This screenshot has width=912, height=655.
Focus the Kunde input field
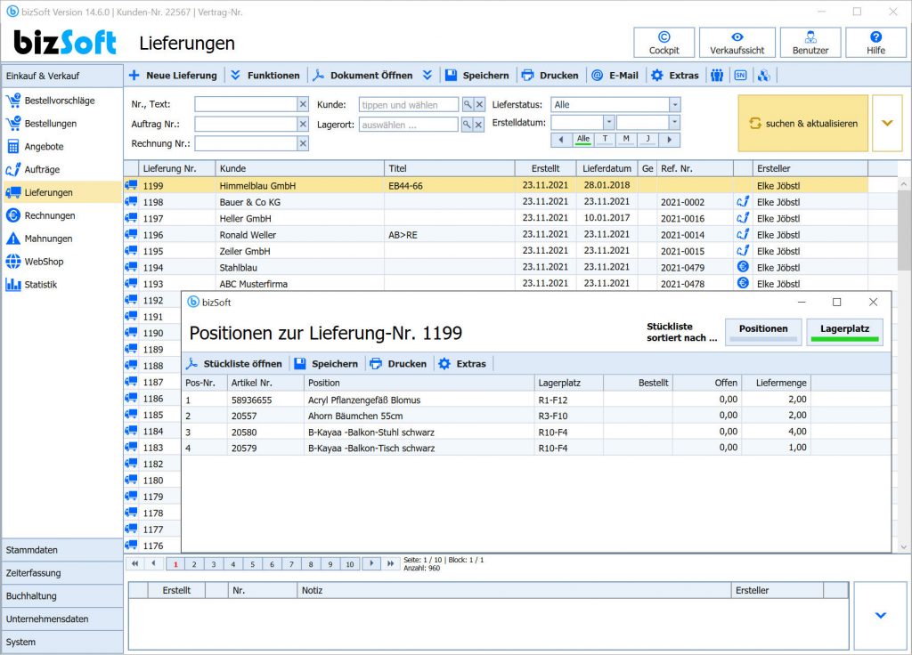(409, 105)
